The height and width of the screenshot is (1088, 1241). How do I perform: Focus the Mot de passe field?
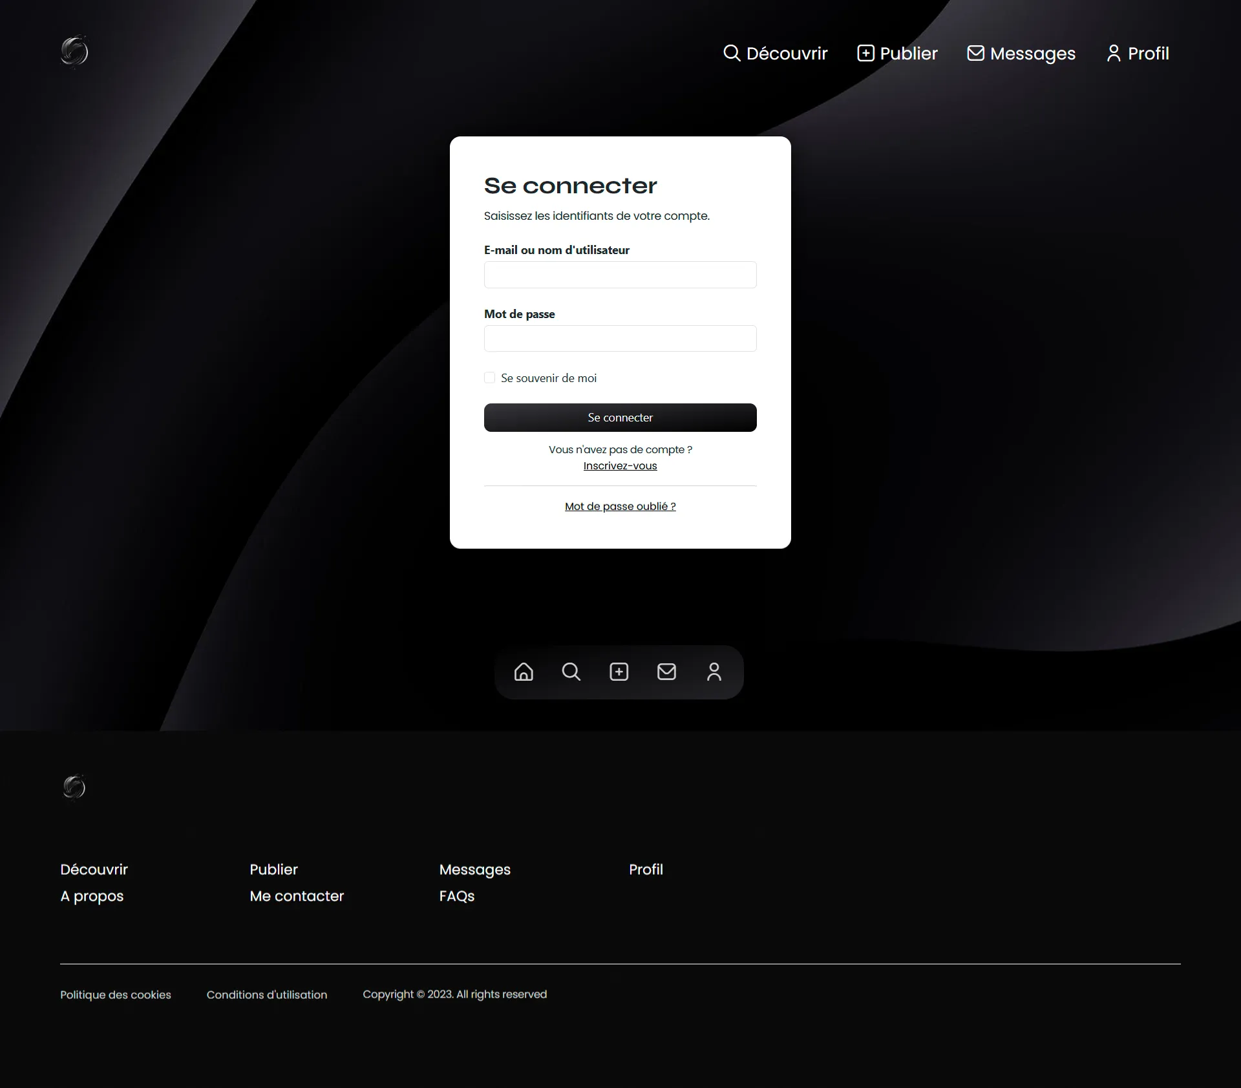pyautogui.click(x=620, y=339)
